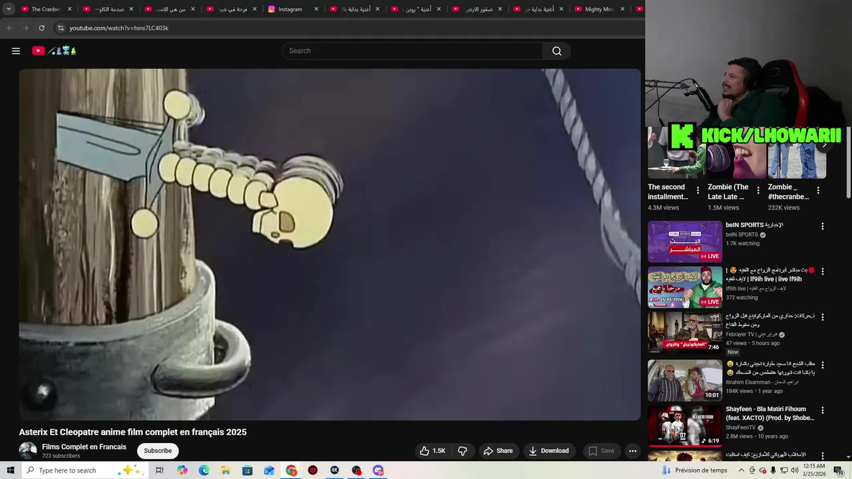The height and width of the screenshot is (479, 852).
Task: Open the YouTube hamburger guide menu
Action: [16, 51]
